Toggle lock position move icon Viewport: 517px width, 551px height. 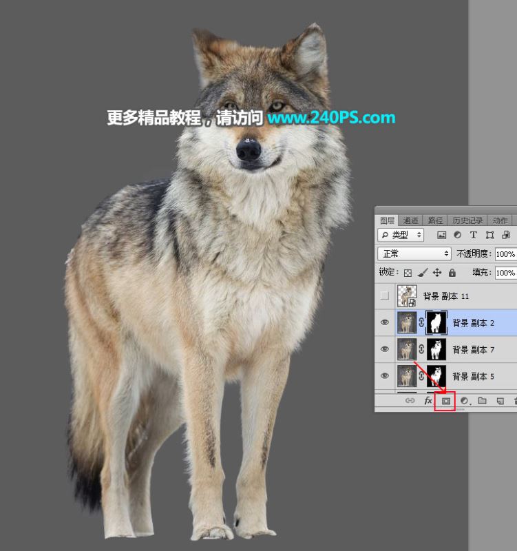437,272
